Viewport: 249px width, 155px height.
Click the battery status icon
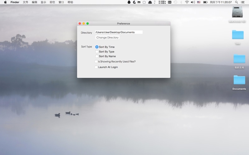point(205,2)
